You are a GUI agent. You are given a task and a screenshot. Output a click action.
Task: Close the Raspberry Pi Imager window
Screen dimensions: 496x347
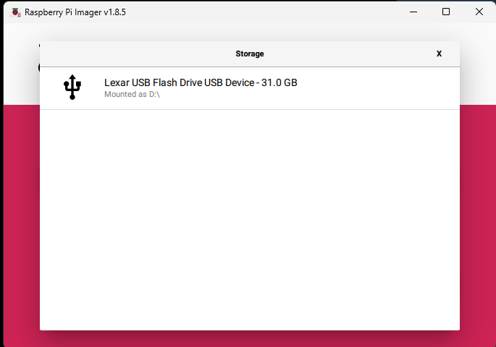(x=479, y=12)
